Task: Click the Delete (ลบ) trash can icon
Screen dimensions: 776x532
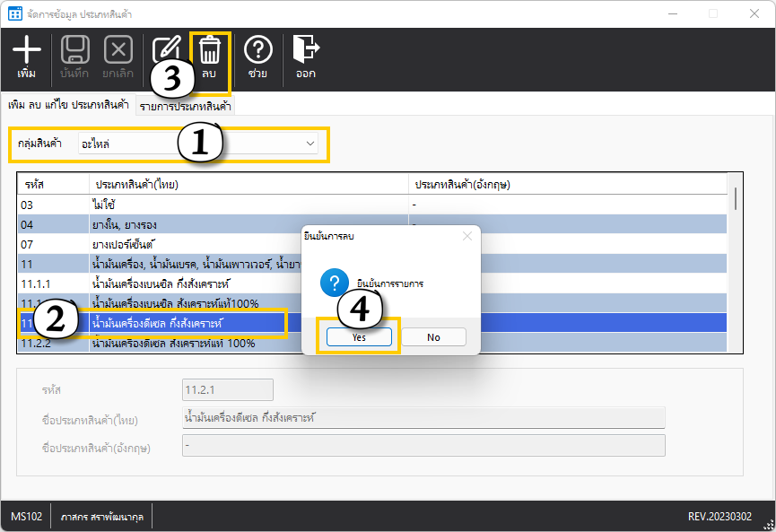Action: pos(209,50)
